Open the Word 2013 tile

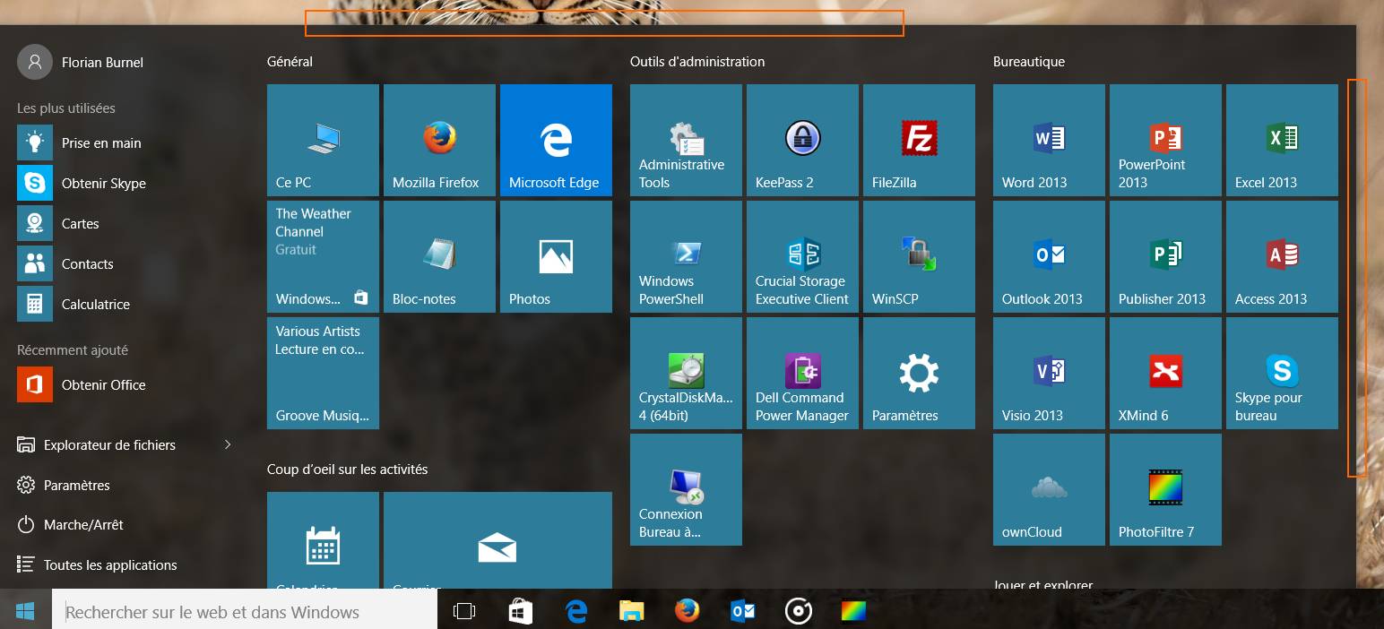click(x=1049, y=140)
